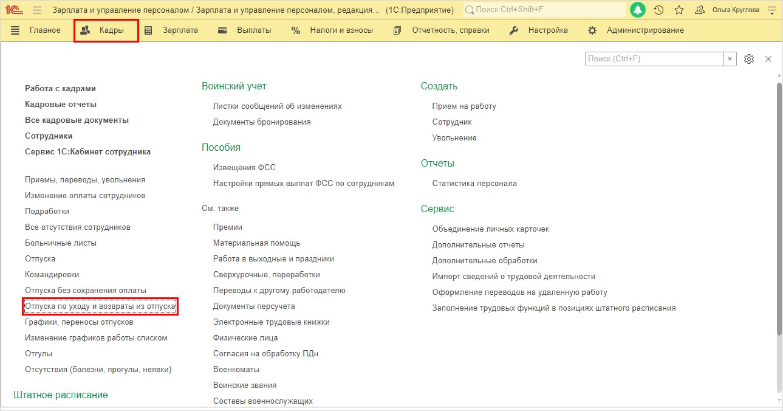The image size is (783, 411).
Task: Open menu search settings gear icon
Action: click(x=749, y=59)
